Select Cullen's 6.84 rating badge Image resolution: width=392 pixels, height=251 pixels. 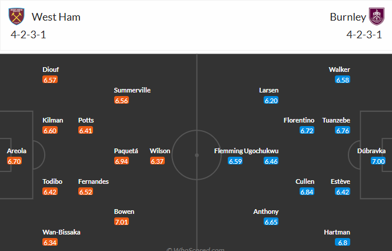[x=307, y=191]
